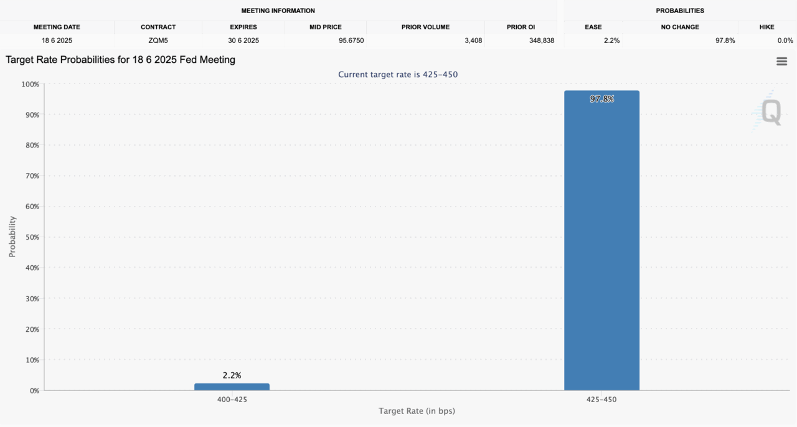Click the QuikStrike Q logo watermark

(766, 111)
